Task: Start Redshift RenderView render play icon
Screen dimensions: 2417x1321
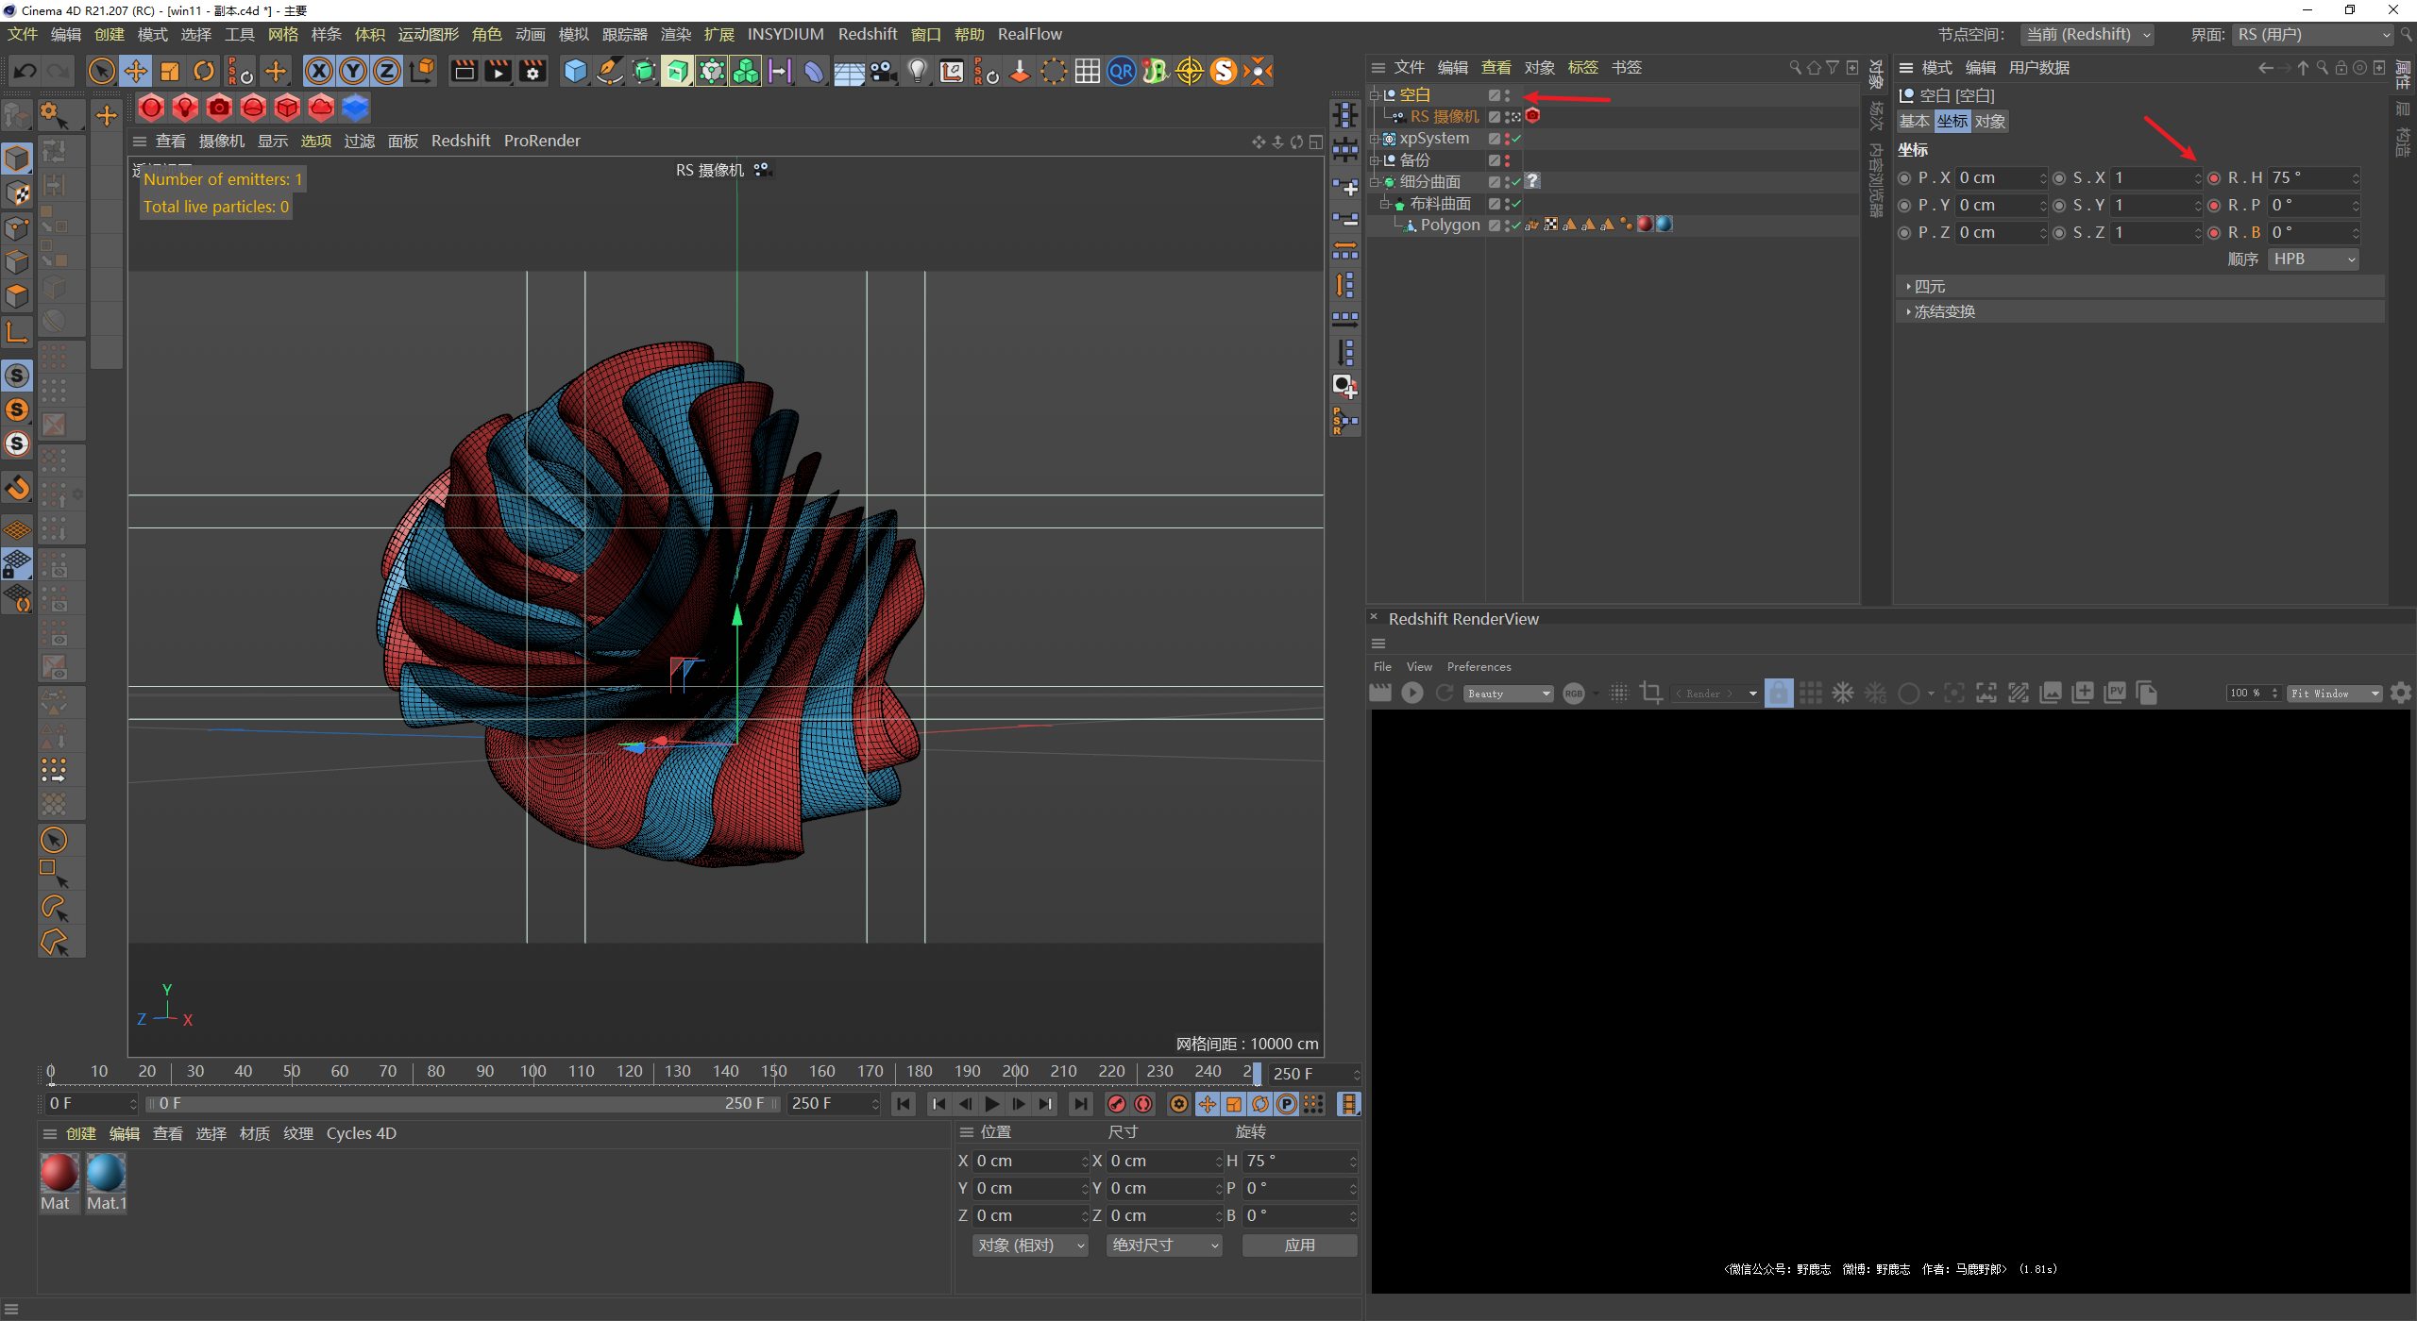Action: (1412, 694)
